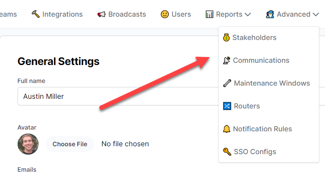Screen dimensions: 325x177
Task: Open SSO Configs menu entry
Action: pos(255,152)
